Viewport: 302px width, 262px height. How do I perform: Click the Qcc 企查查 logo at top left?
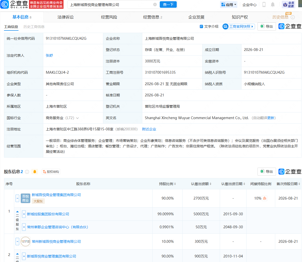14,4
